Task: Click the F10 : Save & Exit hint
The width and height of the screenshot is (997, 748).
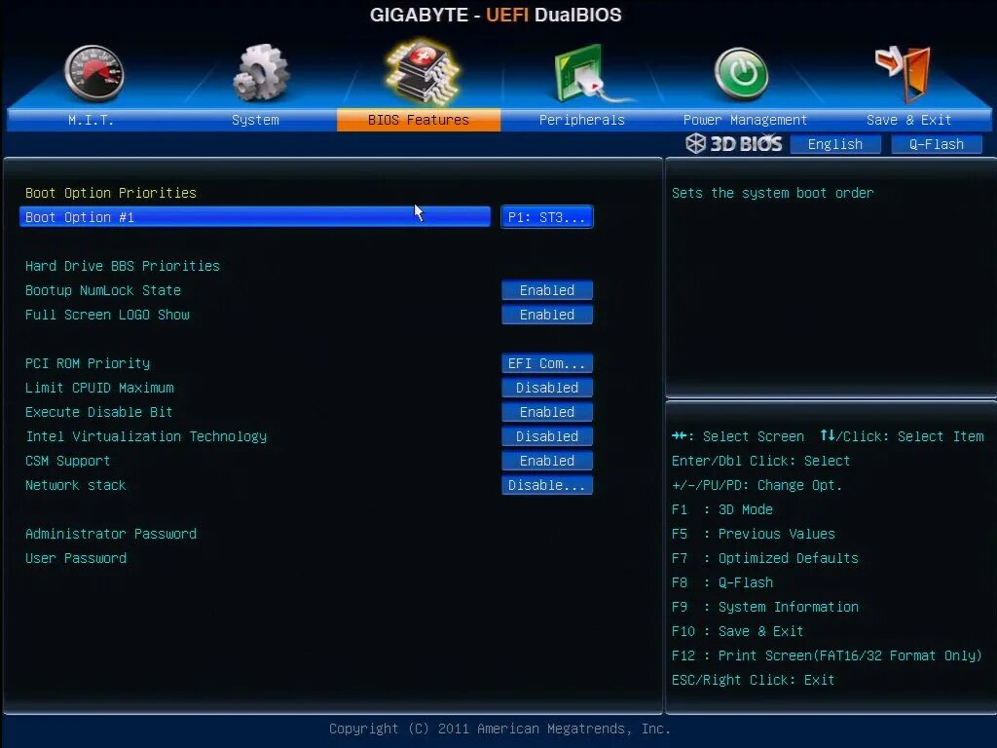Action: [x=738, y=631]
